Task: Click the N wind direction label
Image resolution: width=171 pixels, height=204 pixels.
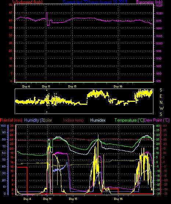Action: coord(161,103)
